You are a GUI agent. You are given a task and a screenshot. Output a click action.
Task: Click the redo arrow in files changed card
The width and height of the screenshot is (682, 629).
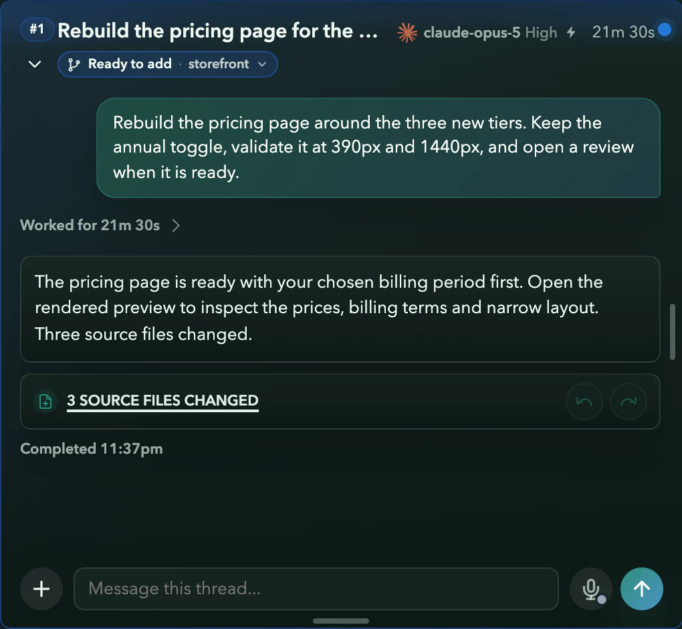(629, 401)
